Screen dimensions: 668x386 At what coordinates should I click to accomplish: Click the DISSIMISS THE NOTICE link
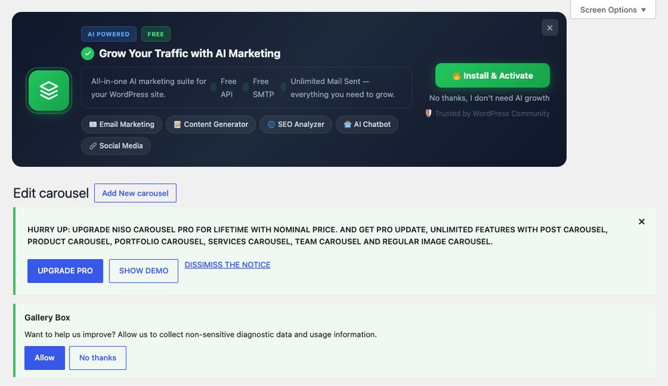coord(228,264)
